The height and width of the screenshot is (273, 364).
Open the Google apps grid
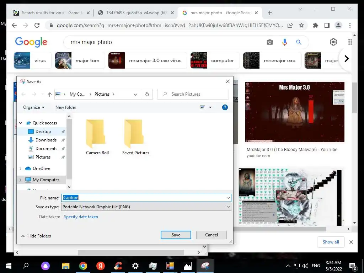pos(350,42)
